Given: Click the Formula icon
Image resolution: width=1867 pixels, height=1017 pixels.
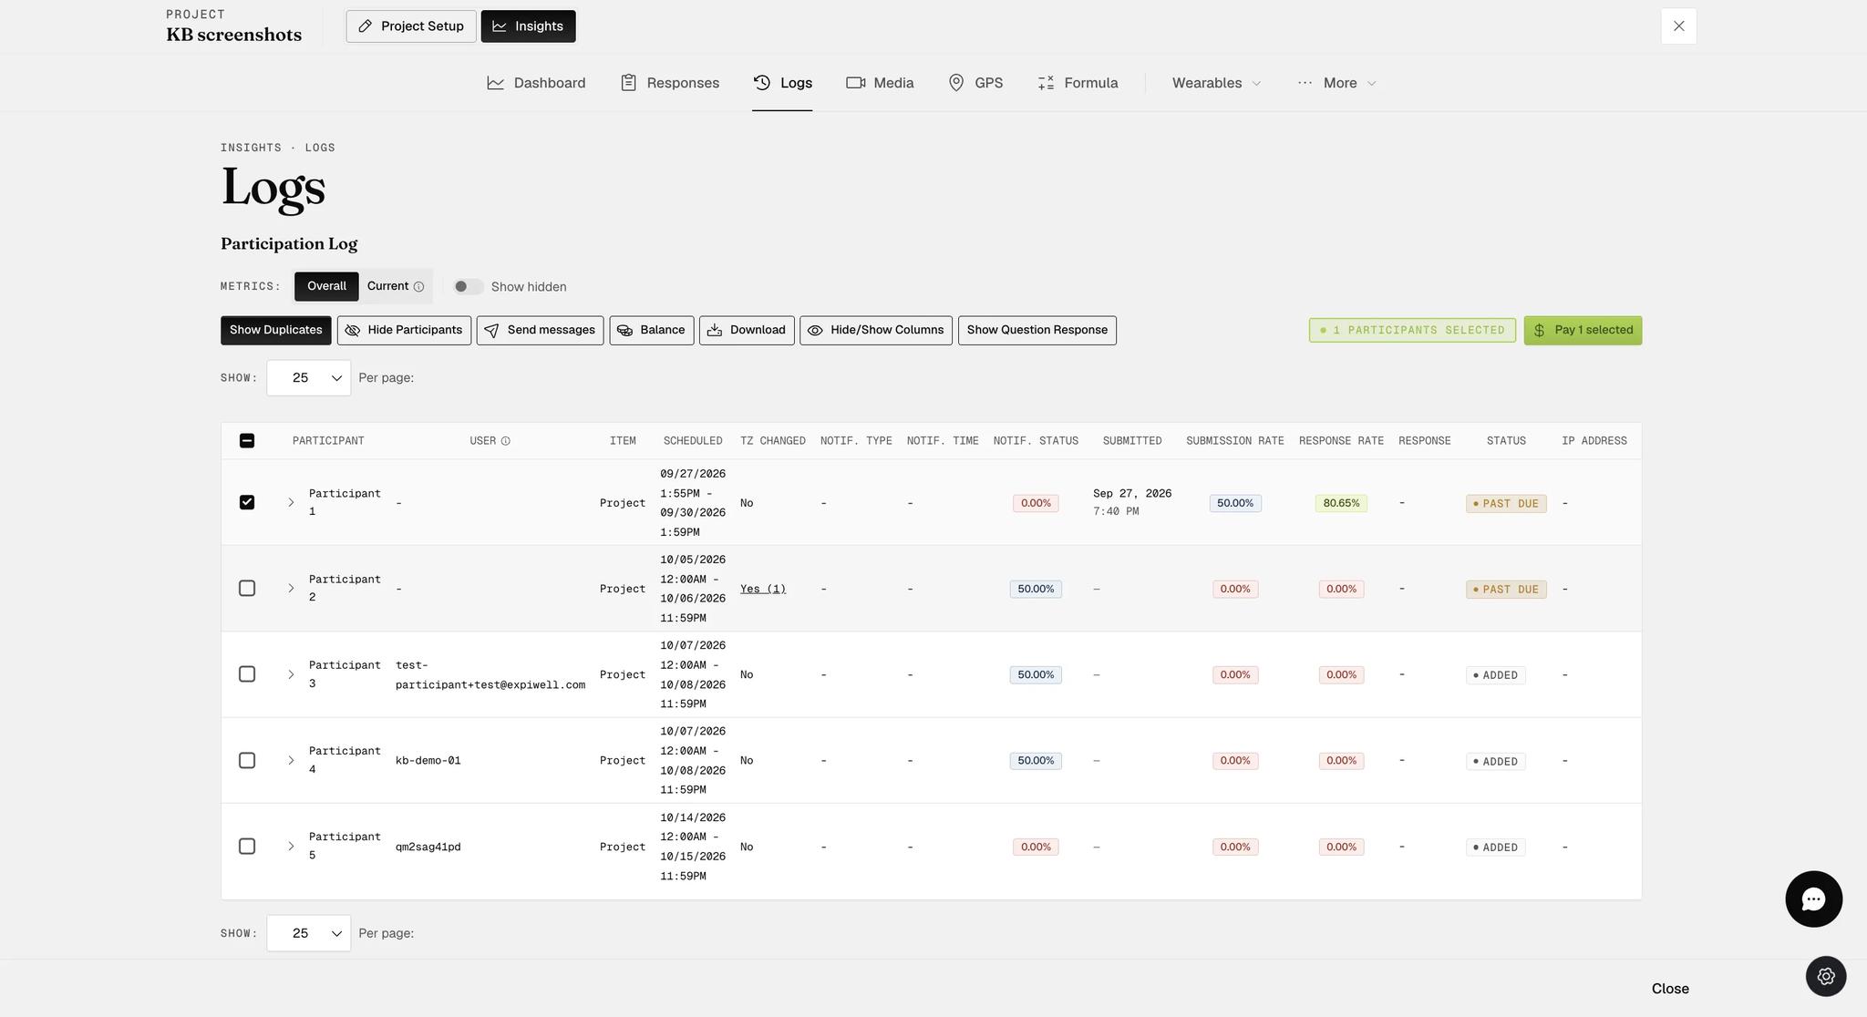Looking at the screenshot, I should 1046,83.
